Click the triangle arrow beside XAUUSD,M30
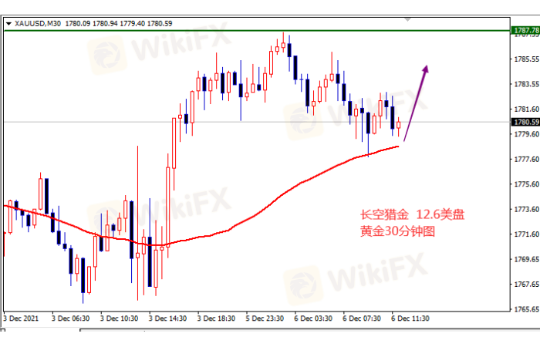 coord(8,23)
